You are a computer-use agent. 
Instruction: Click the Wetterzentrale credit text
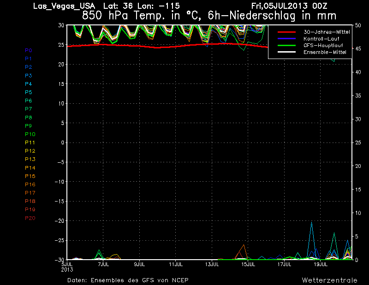[x=329, y=280]
